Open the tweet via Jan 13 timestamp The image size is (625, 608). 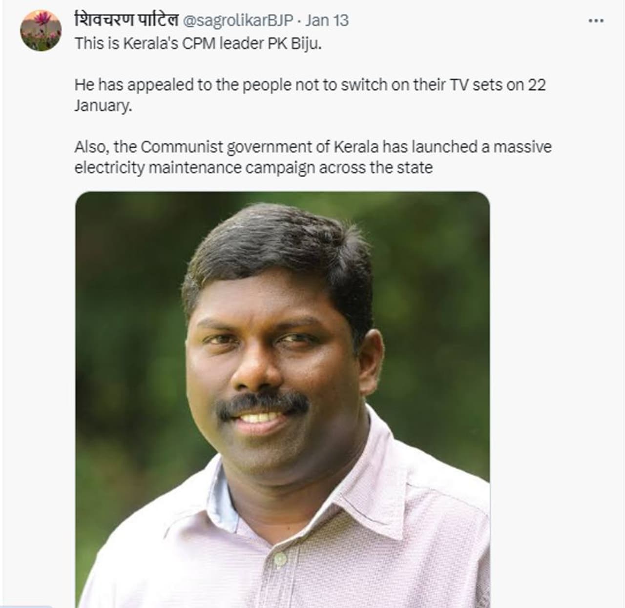[x=327, y=20]
